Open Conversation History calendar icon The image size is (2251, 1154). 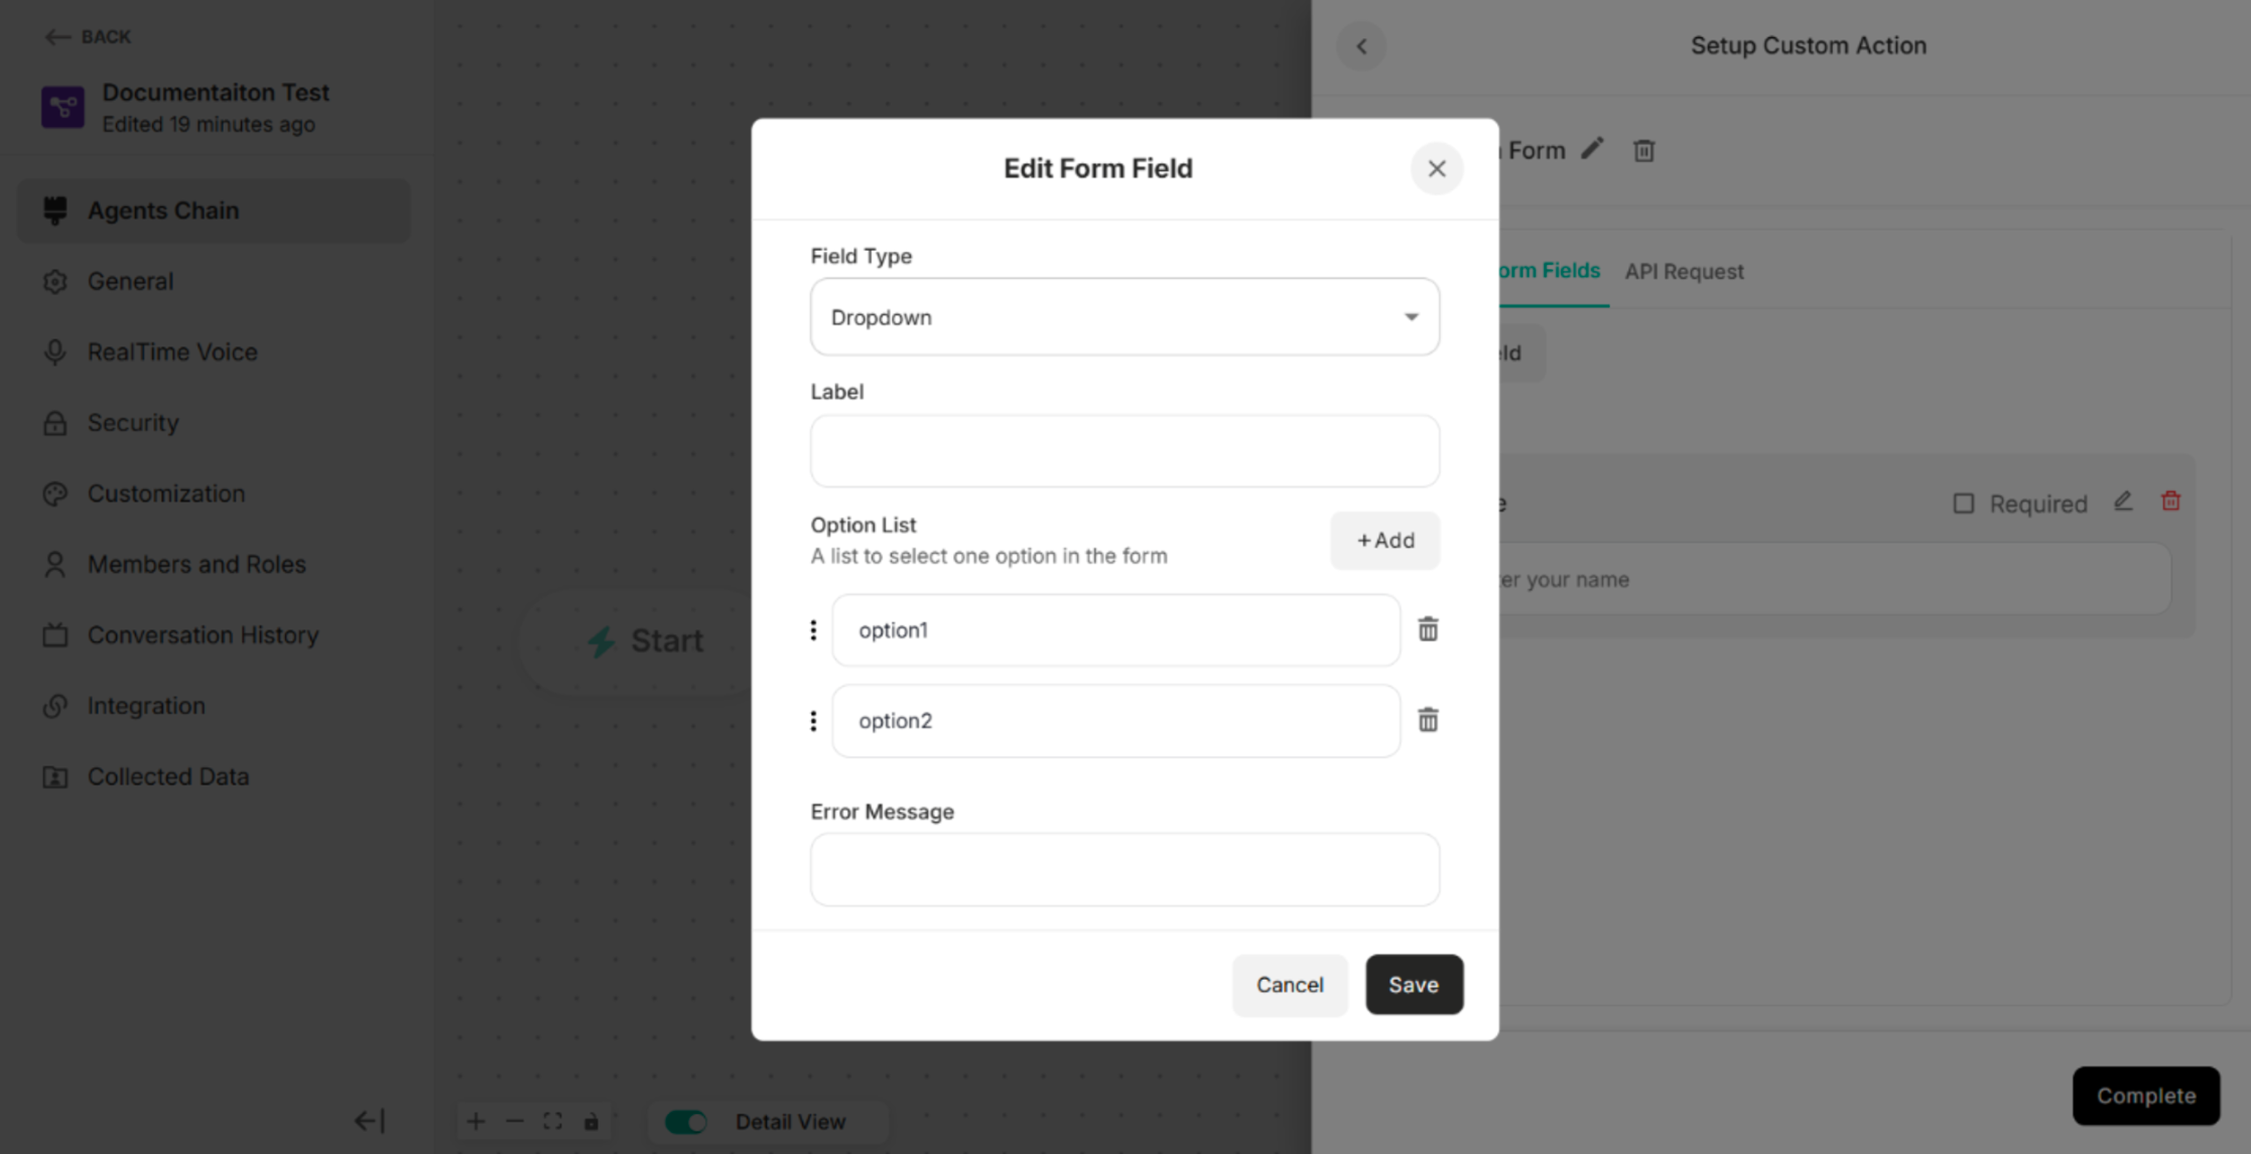(x=54, y=635)
